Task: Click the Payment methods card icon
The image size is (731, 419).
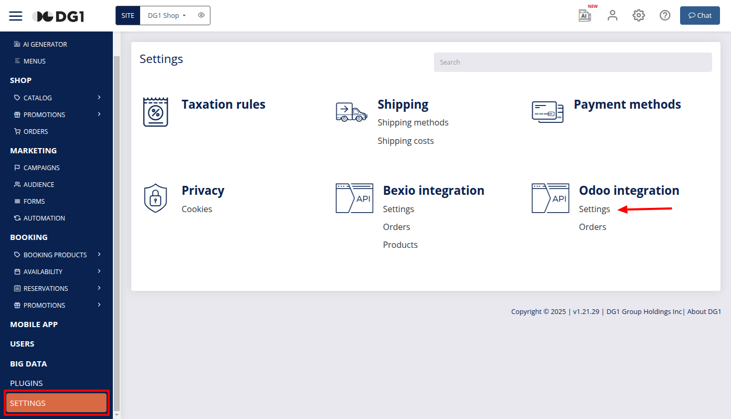Action: click(547, 112)
